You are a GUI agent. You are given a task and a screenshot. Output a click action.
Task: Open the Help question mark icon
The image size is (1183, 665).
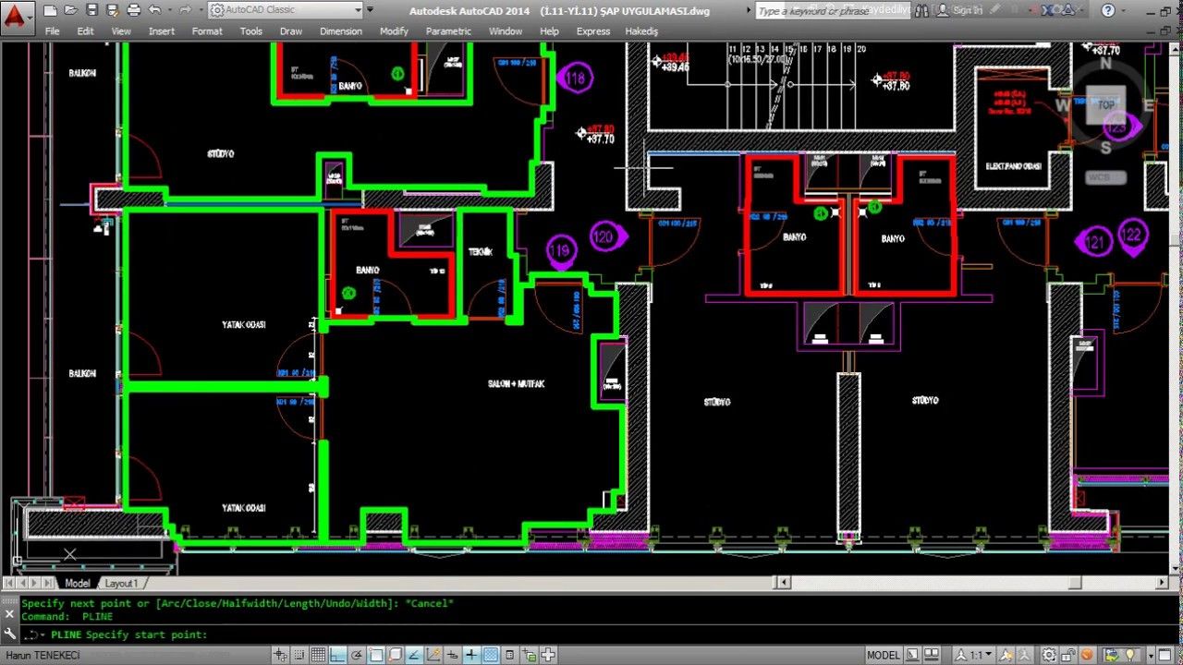click(1107, 10)
